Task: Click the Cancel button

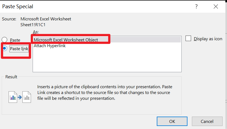Action: tap(207, 121)
